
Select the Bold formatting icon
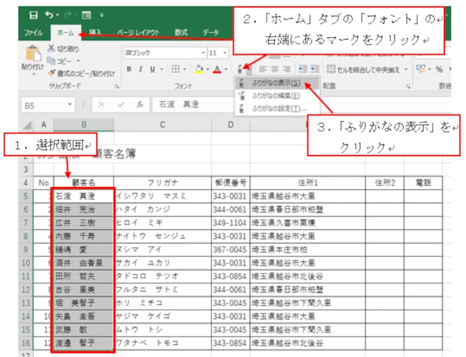130,68
